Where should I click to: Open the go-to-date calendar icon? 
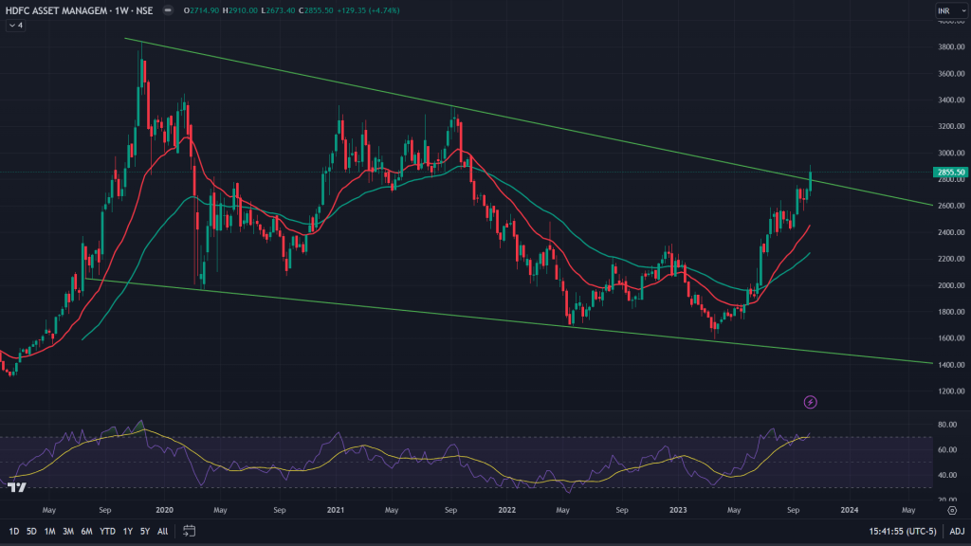pos(189,532)
